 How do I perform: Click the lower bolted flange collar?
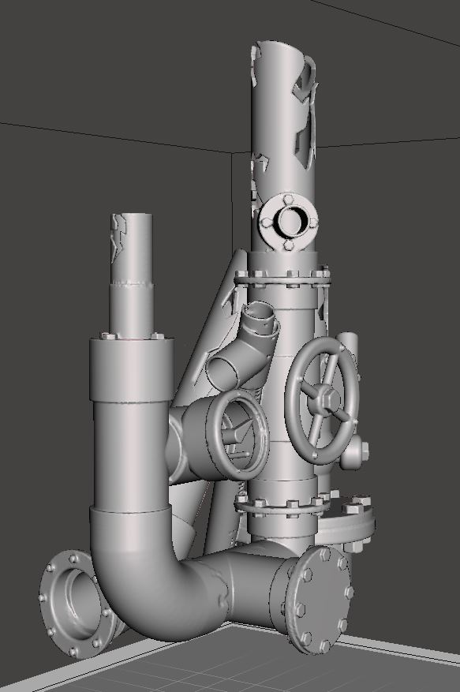(280, 507)
